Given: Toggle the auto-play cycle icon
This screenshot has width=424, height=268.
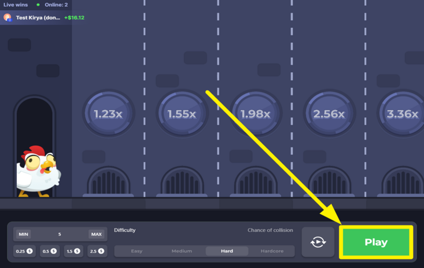Looking at the screenshot, I should coord(318,242).
